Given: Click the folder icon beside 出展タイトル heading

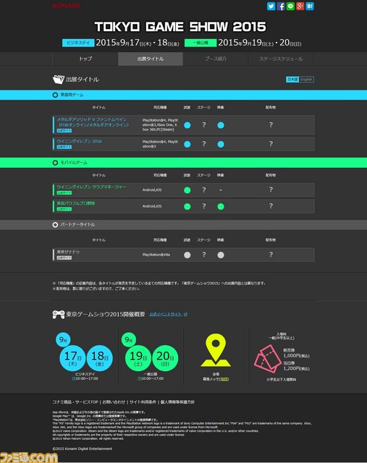Looking at the screenshot, I should pyautogui.click(x=58, y=80).
